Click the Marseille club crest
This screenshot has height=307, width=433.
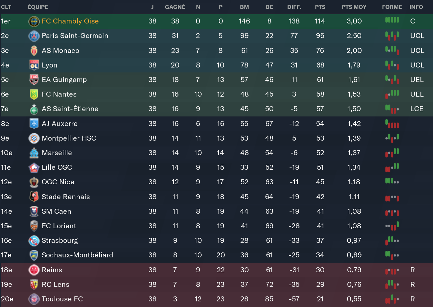[x=34, y=153]
